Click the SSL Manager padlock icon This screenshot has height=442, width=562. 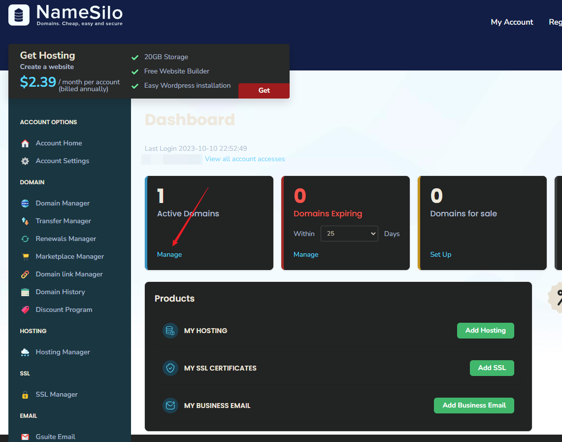pyautogui.click(x=25, y=395)
